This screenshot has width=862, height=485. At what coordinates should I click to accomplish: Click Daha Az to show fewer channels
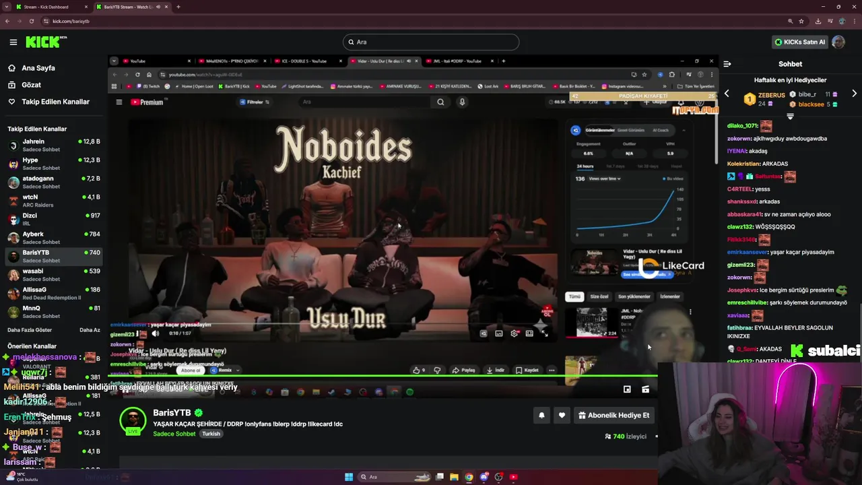(90, 330)
